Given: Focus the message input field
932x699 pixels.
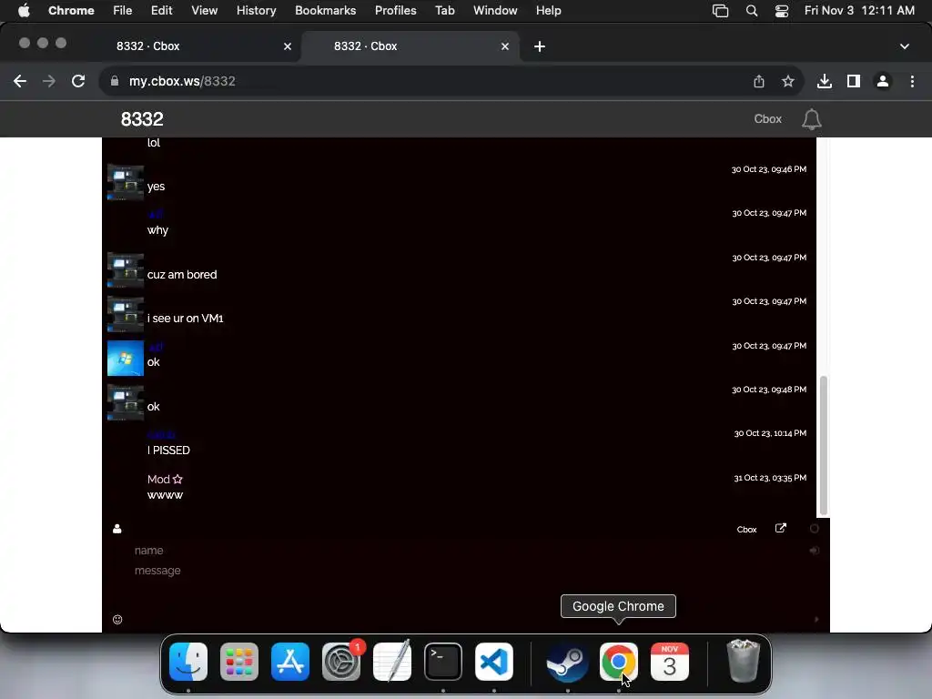Looking at the screenshot, I should [x=463, y=571].
